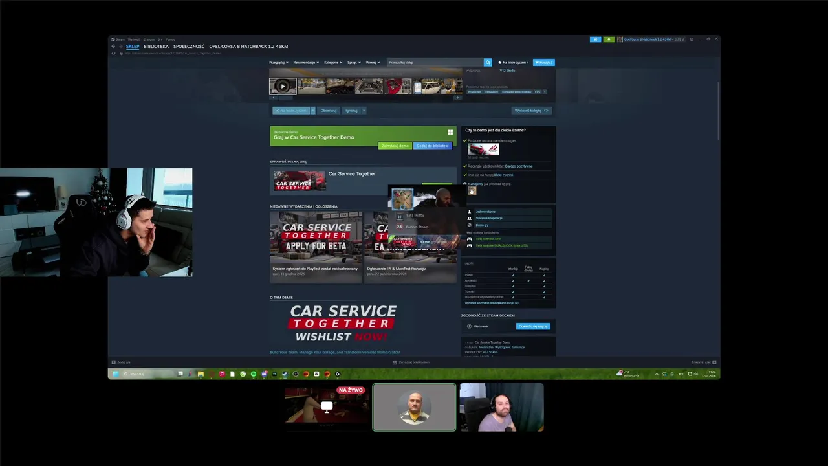Click the media strip left arrow
The height and width of the screenshot is (466, 828).
(x=274, y=98)
